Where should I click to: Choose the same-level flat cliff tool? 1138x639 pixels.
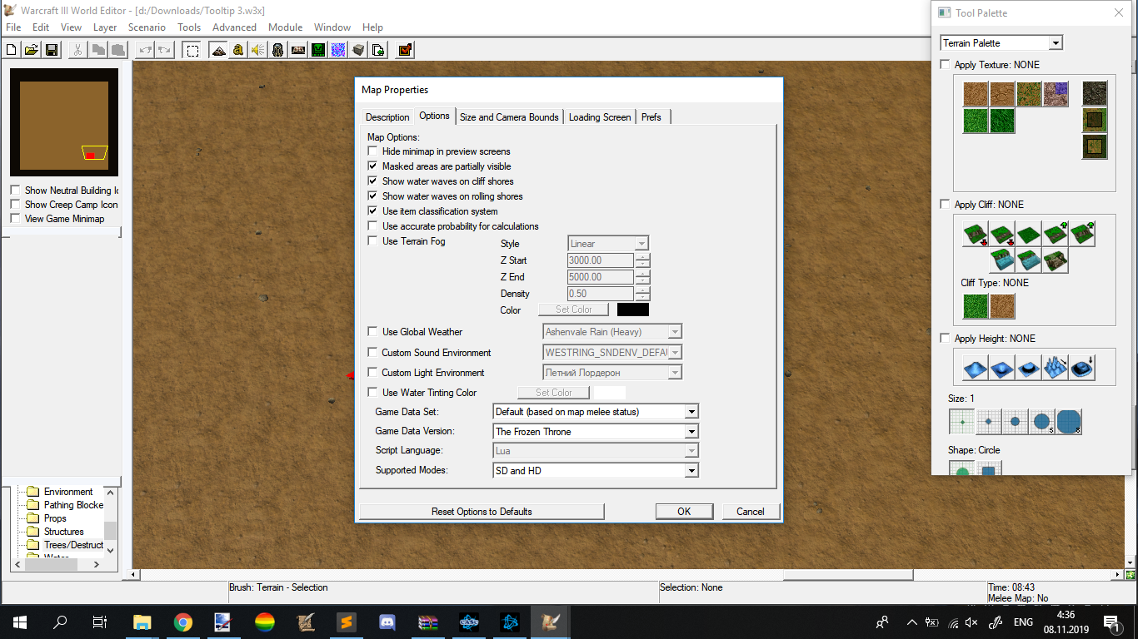click(x=1029, y=234)
